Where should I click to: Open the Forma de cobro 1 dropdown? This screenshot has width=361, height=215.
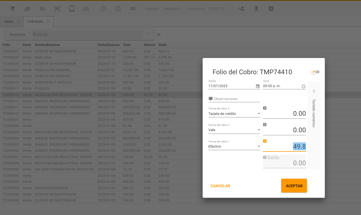234,147
